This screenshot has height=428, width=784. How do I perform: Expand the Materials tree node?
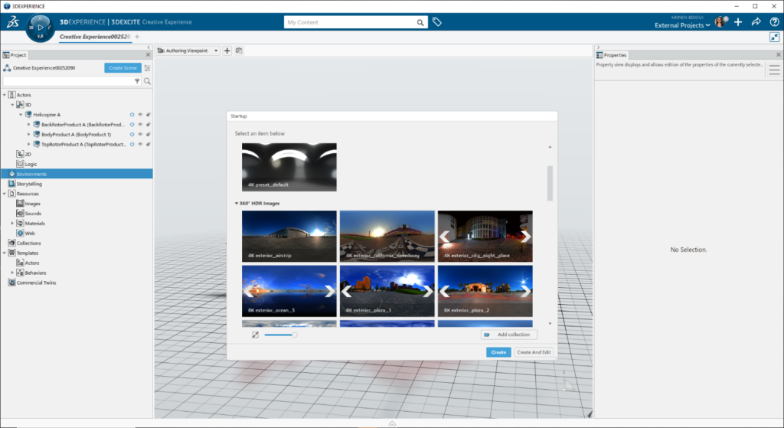[12, 223]
